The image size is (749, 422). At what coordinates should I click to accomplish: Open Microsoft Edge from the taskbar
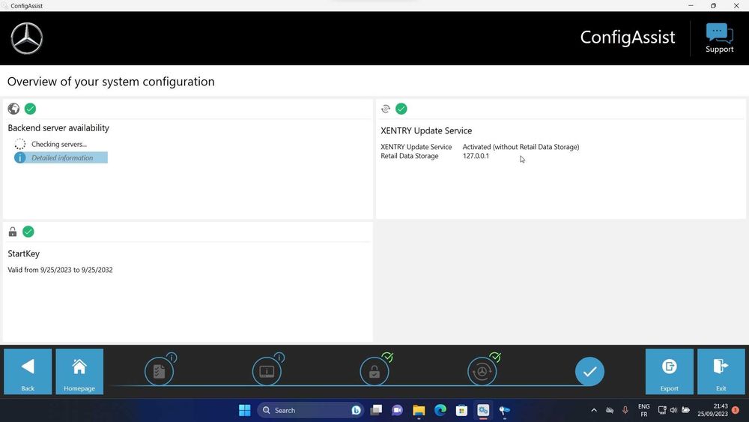pyautogui.click(x=440, y=410)
